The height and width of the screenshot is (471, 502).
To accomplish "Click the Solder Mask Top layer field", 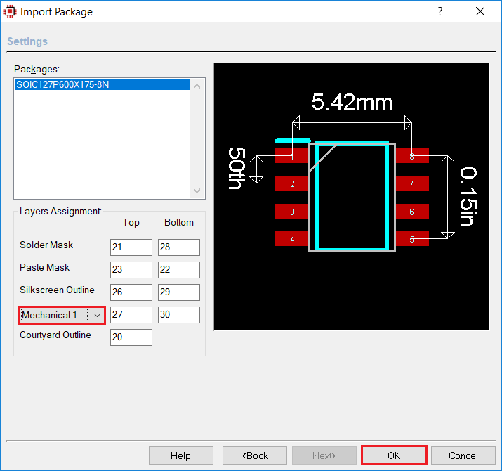I will [131, 247].
